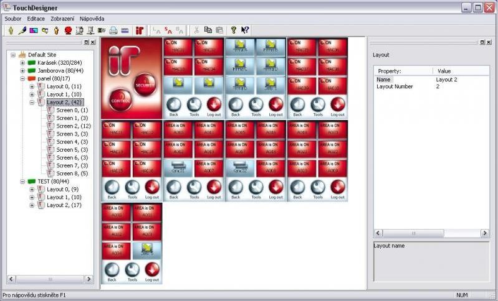The width and height of the screenshot is (498, 301).
Task: Click the red alarm bell toolbar icon
Action: 68,30
